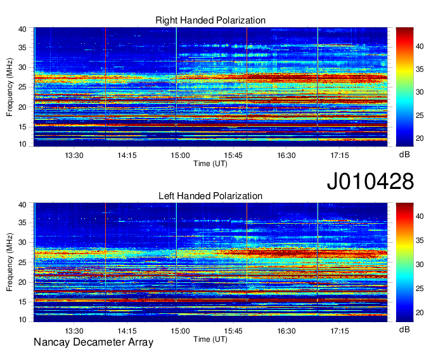Click the 35 MHz label on lower frequency axis
This screenshot has width=431, height=350.
[22, 223]
